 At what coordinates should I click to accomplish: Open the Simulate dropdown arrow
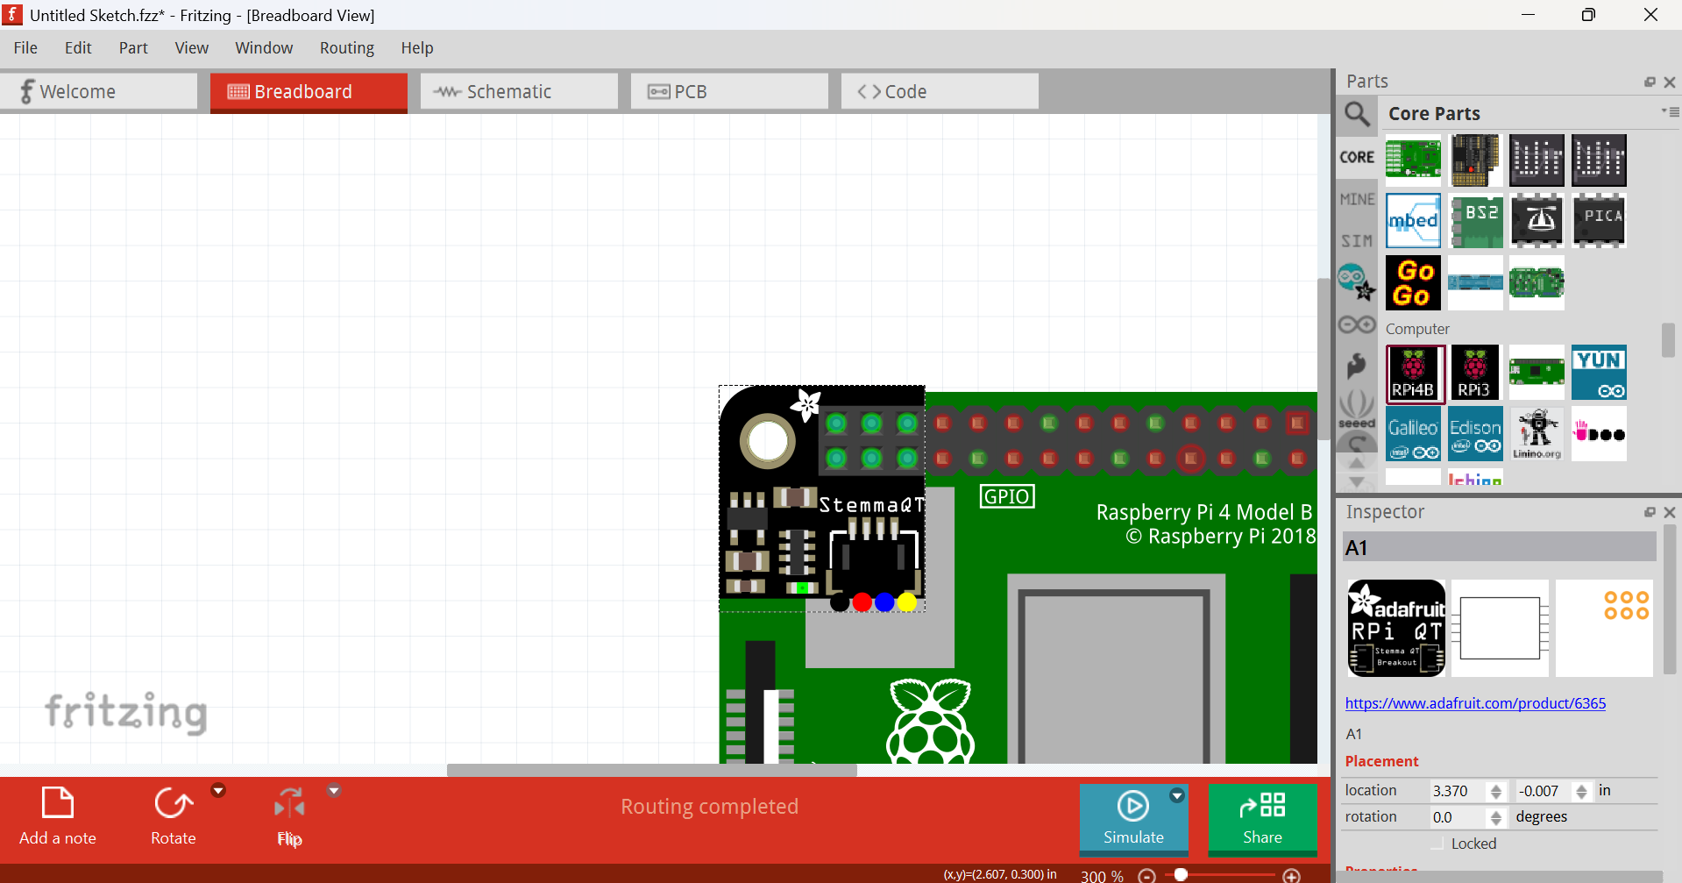pos(1177,795)
